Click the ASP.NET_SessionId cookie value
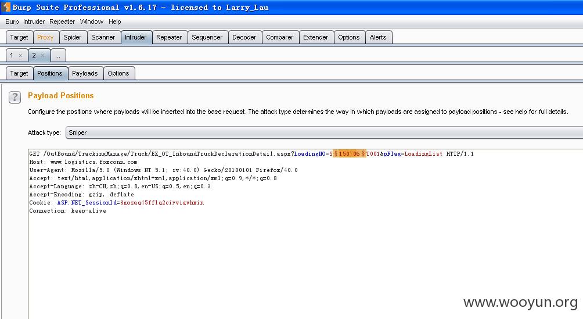 click(162, 202)
